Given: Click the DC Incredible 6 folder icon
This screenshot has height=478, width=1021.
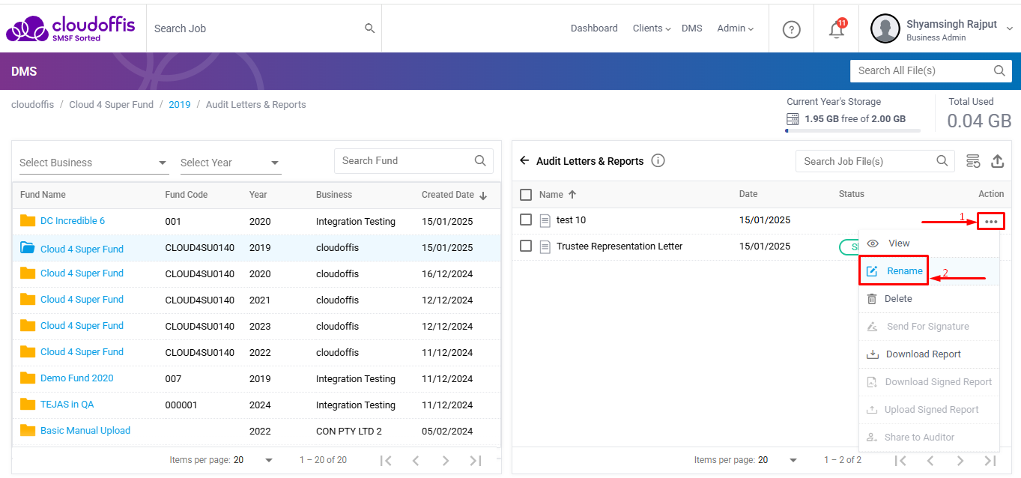Looking at the screenshot, I should [x=28, y=220].
